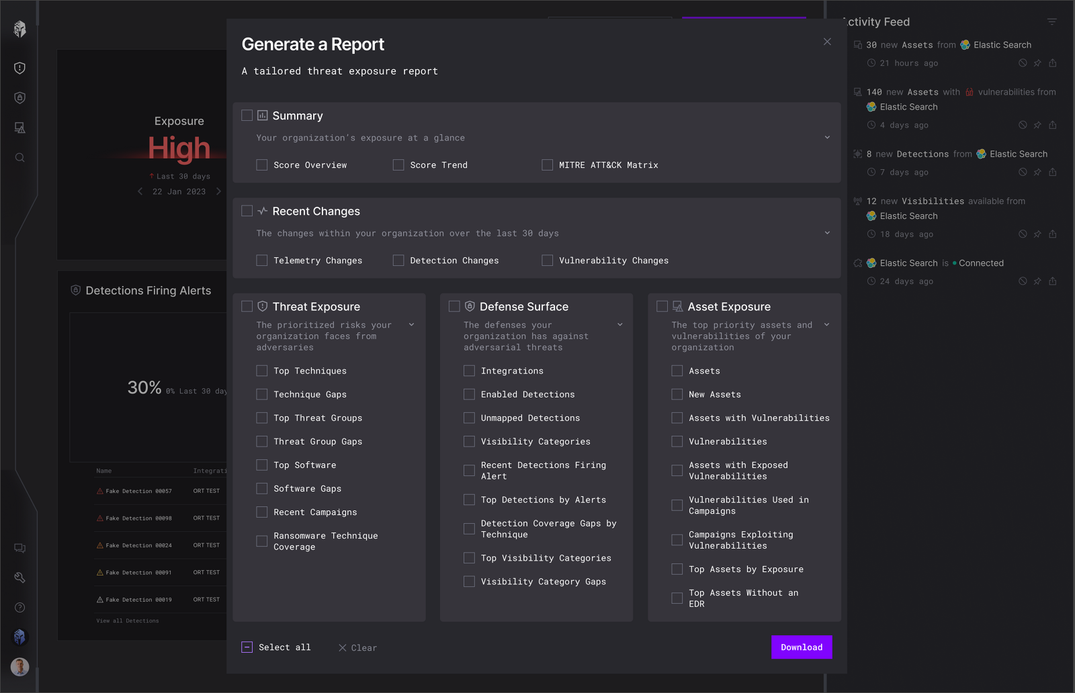
Task: Check Top Assets by Exposure option
Action: pyautogui.click(x=677, y=569)
